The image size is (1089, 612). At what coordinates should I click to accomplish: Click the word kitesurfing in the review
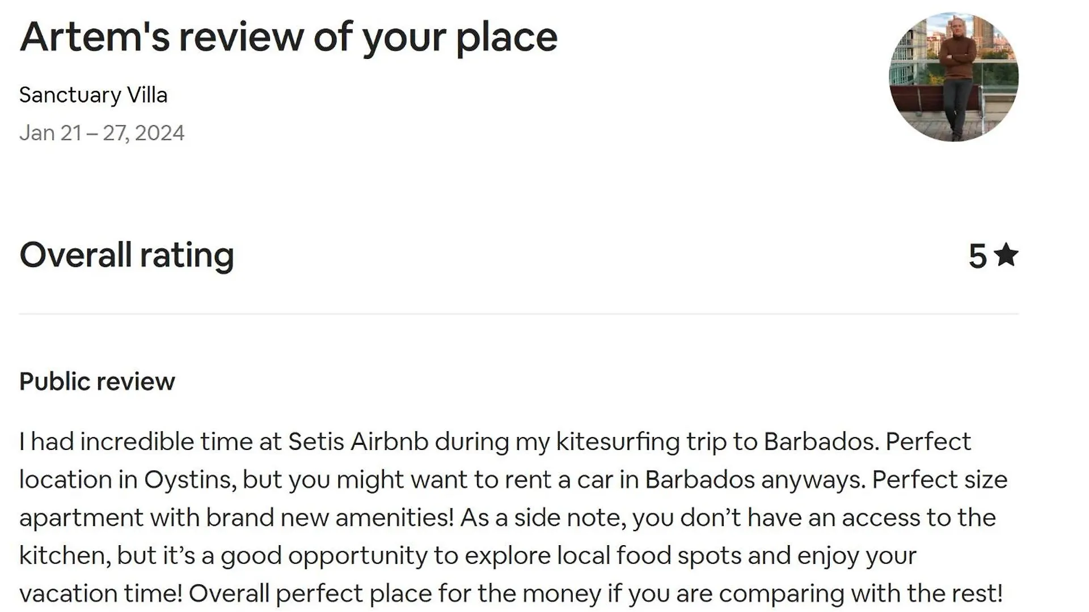coord(618,442)
